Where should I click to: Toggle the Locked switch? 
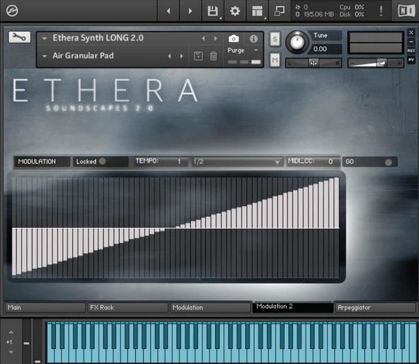point(103,161)
